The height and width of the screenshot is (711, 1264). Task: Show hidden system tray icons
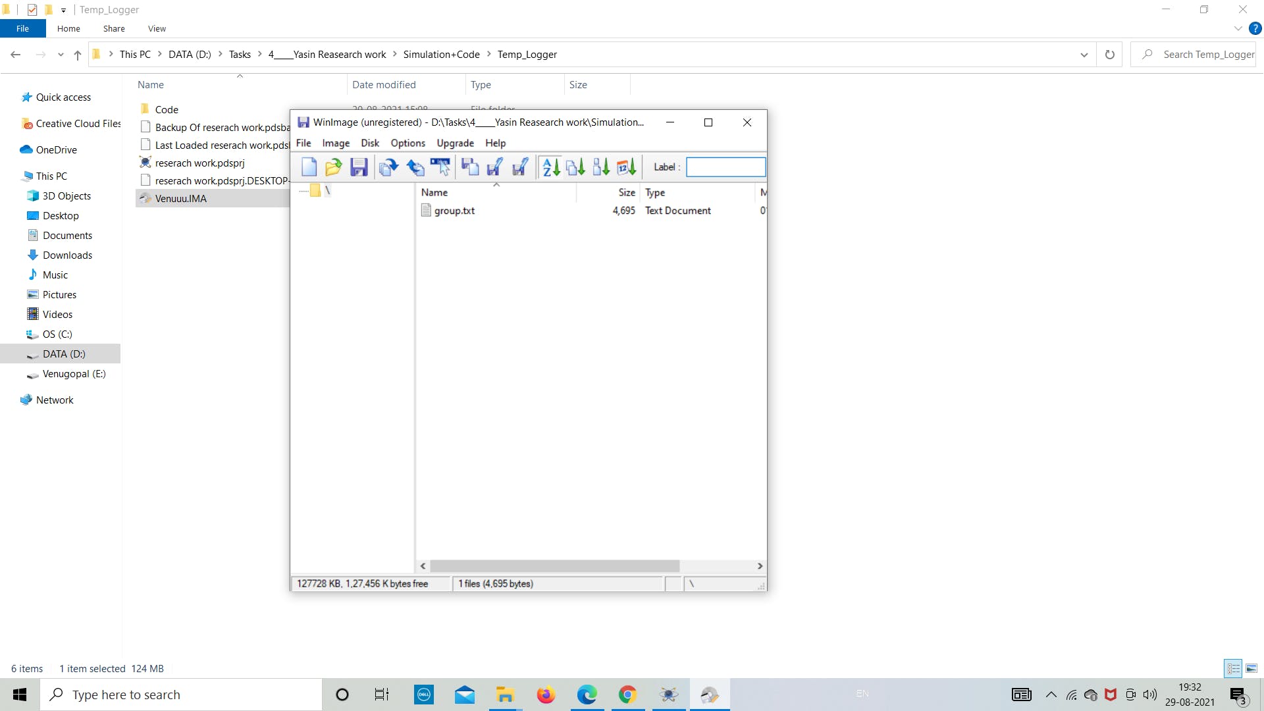(1051, 695)
